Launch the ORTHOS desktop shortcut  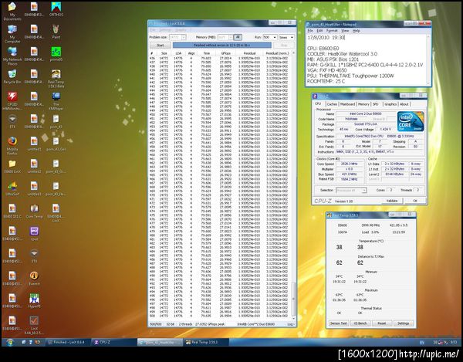coord(56,8)
